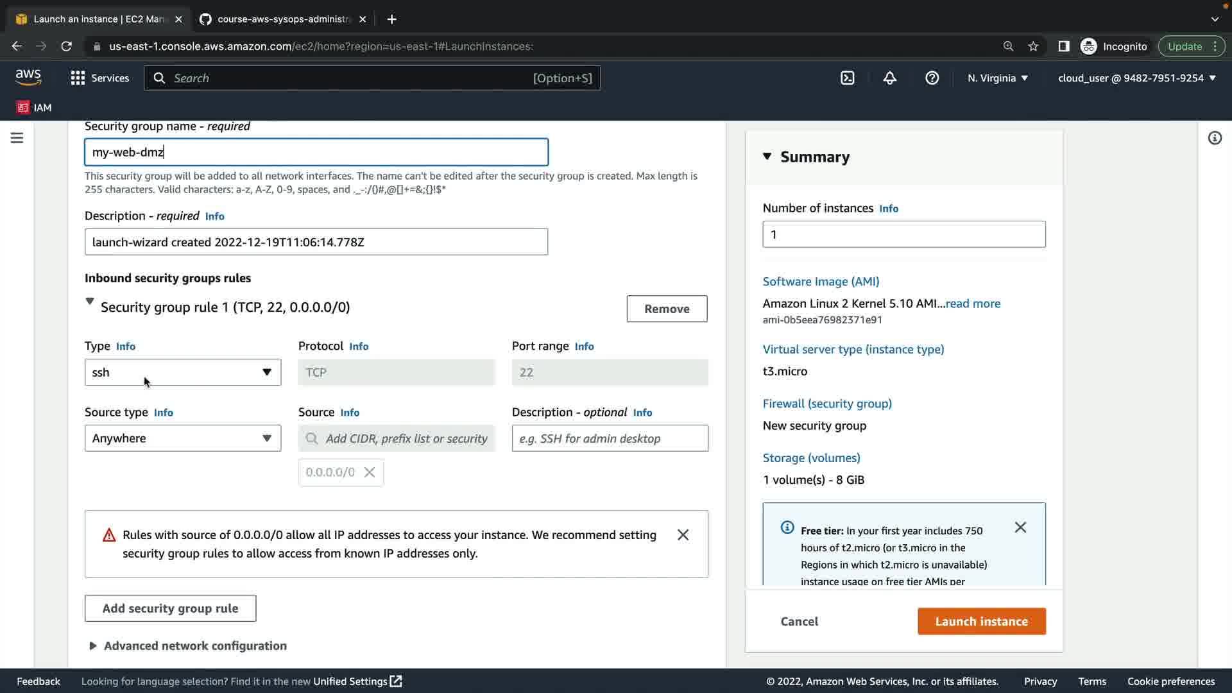This screenshot has width=1232, height=693.
Task: Switch to the course-aws-sysops GitHub tab
Action: (x=282, y=19)
